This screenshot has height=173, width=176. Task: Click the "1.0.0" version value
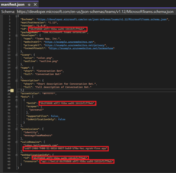click(x=41, y=26)
